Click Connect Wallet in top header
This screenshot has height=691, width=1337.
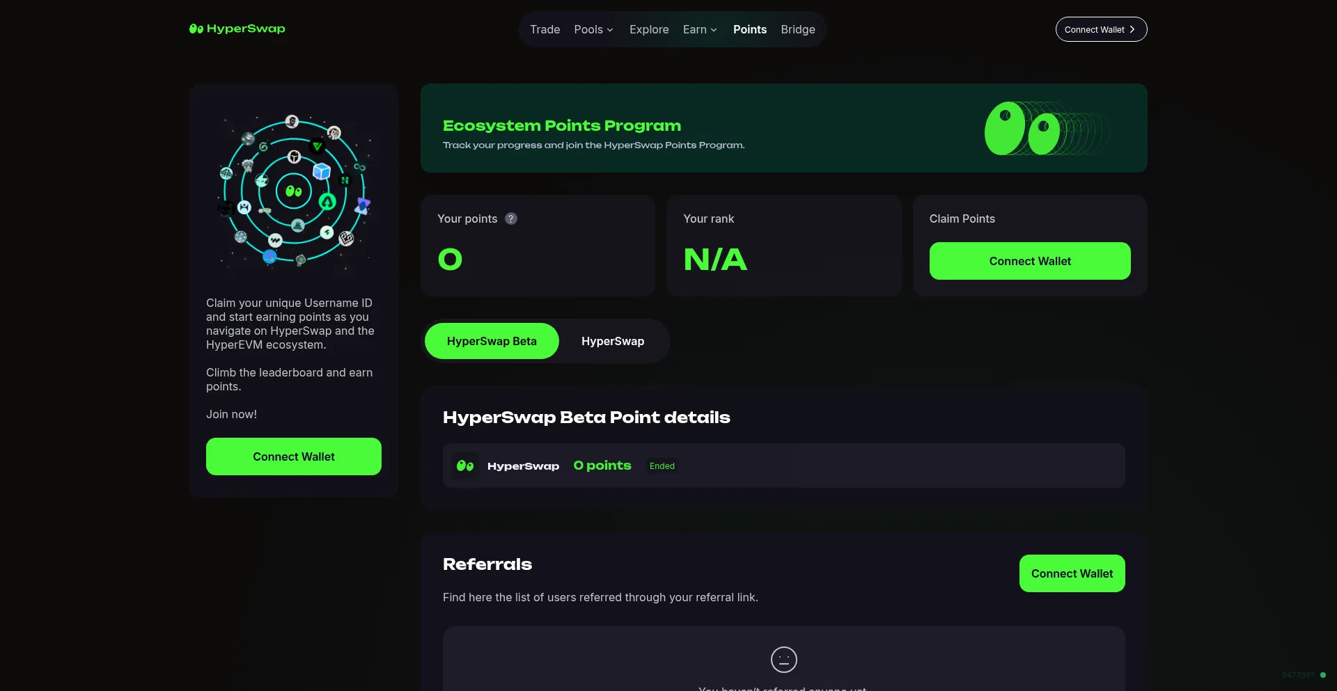1101,29
